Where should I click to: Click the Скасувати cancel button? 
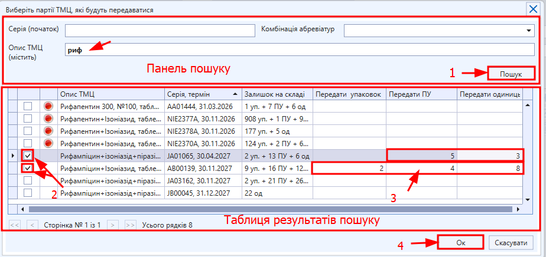[511, 243]
